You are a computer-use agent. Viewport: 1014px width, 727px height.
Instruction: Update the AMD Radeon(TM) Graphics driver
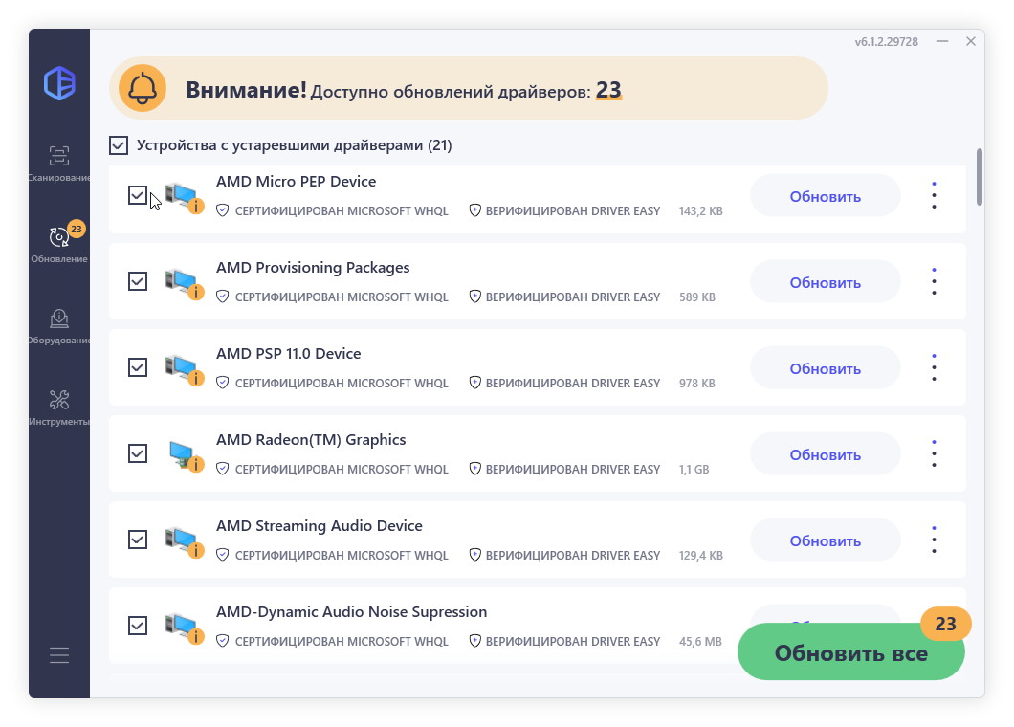point(826,454)
